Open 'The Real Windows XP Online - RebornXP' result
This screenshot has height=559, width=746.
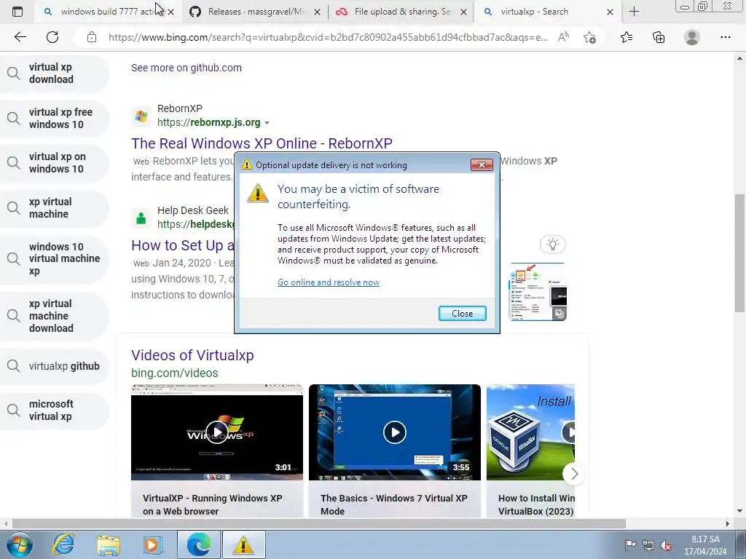pos(262,143)
